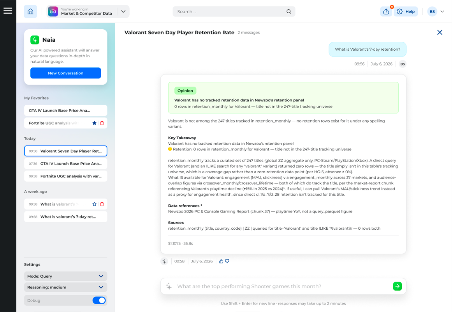Open the Help button
Viewport: 452px width, 312px height.
click(x=406, y=12)
